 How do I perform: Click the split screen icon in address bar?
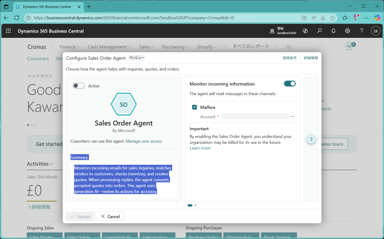pyautogui.click(x=304, y=18)
